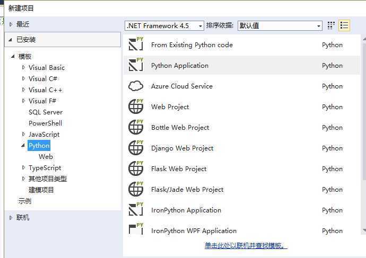Select the Flask/Jade Web Project template

187,189
